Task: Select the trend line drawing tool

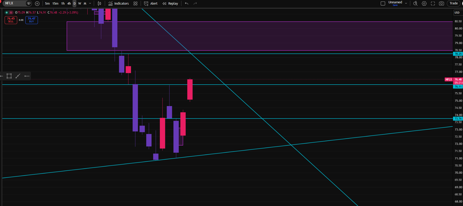Action: (x=18, y=76)
